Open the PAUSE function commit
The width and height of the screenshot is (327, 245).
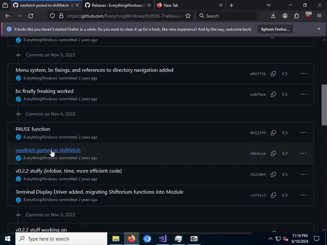[33, 129]
